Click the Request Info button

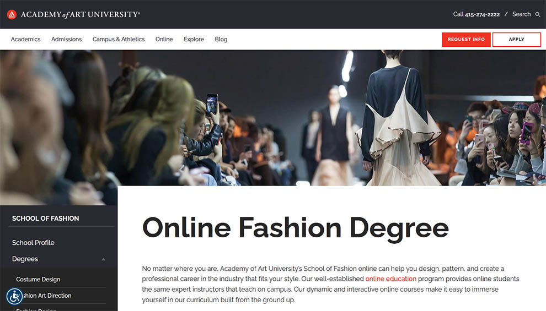[x=466, y=40]
